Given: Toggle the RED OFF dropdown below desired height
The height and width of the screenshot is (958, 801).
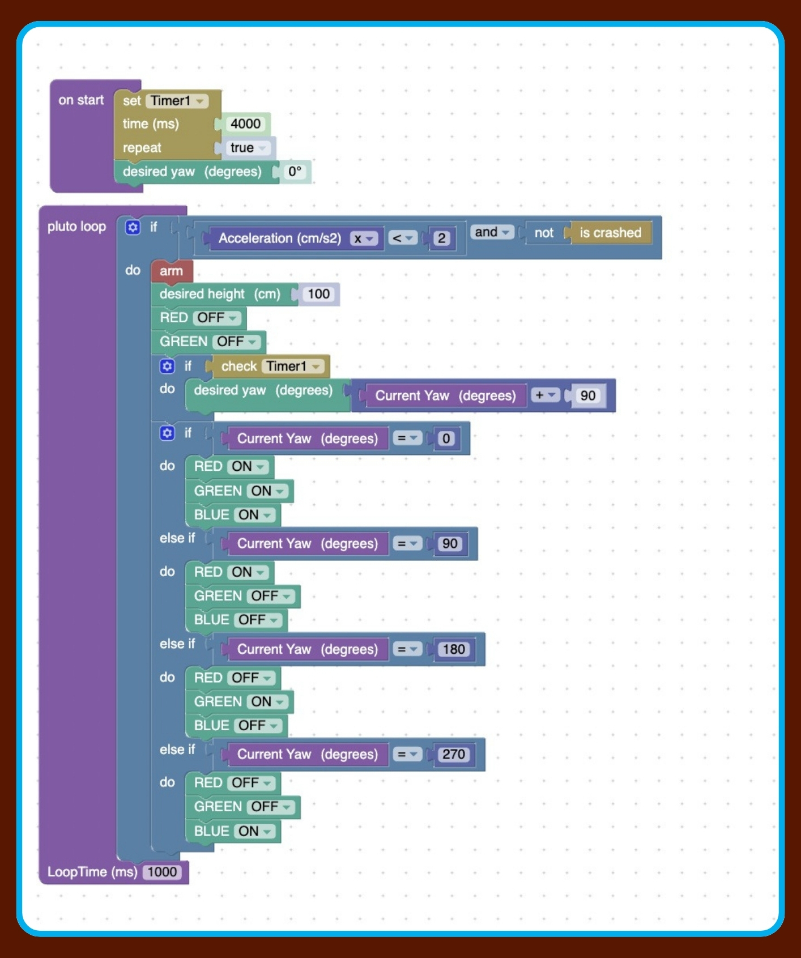Looking at the screenshot, I should 217,318.
